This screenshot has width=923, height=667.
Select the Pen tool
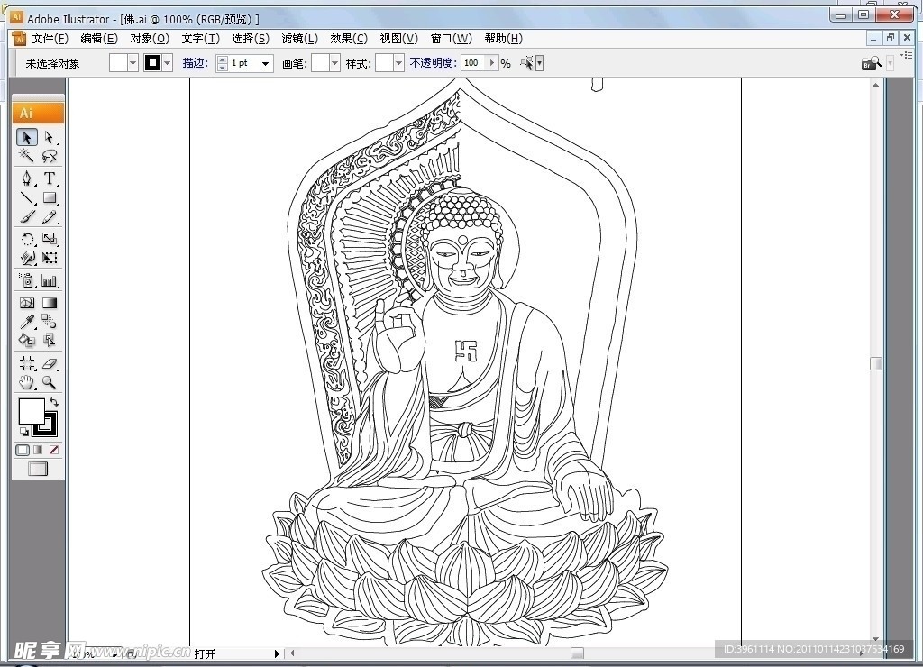tap(27, 178)
